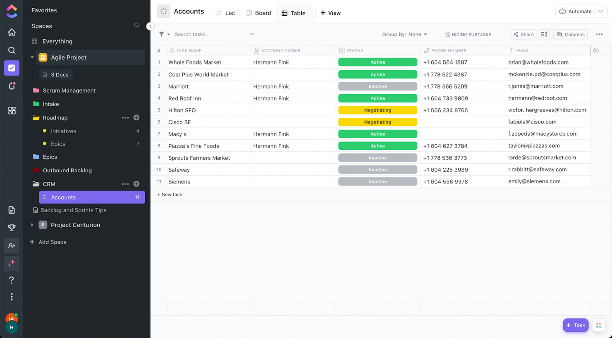Open Roadmap folder's three-dot menu
The width and height of the screenshot is (612, 338).
125,118
